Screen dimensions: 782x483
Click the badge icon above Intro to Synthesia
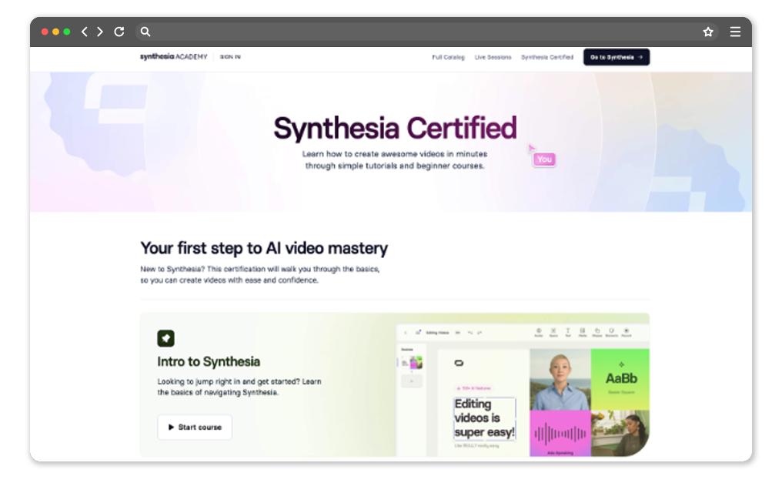(x=165, y=338)
